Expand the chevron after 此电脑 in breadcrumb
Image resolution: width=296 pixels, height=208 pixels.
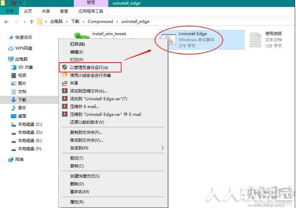coord(67,21)
